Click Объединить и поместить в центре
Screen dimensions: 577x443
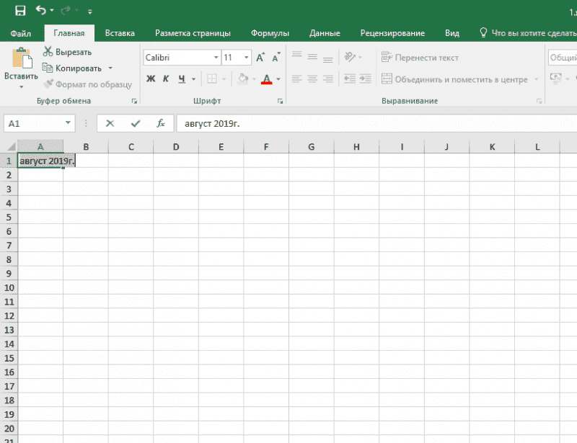pyautogui.click(x=454, y=79)
